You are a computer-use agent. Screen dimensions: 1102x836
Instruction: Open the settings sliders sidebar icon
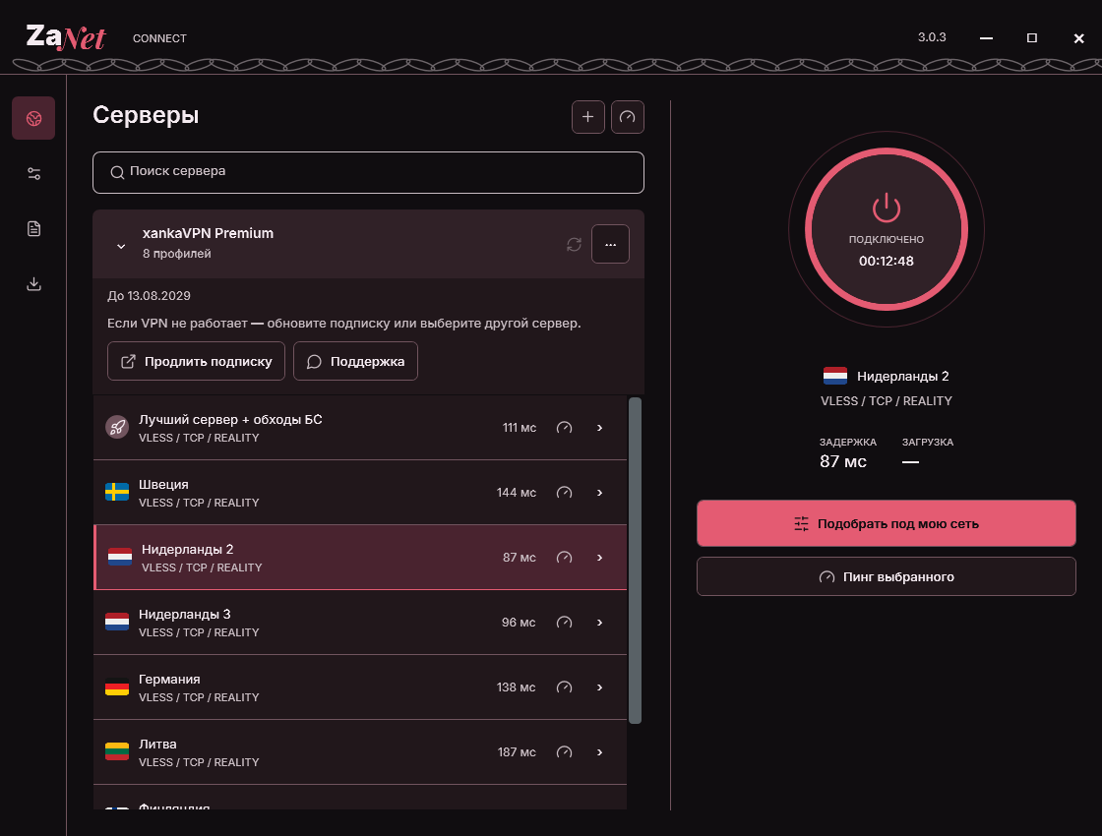point(33,173)
